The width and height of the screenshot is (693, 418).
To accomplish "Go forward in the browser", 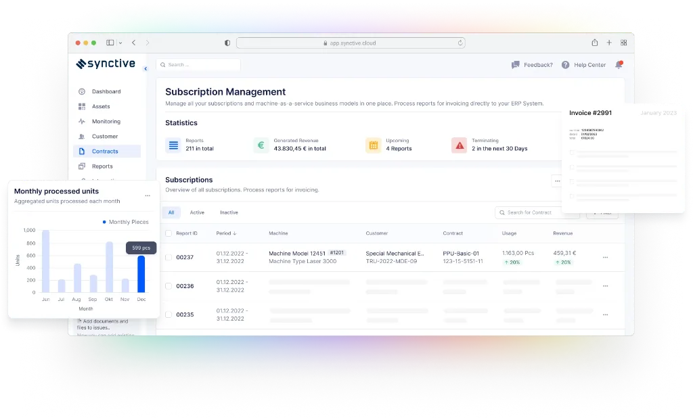I will pos(147,43).
